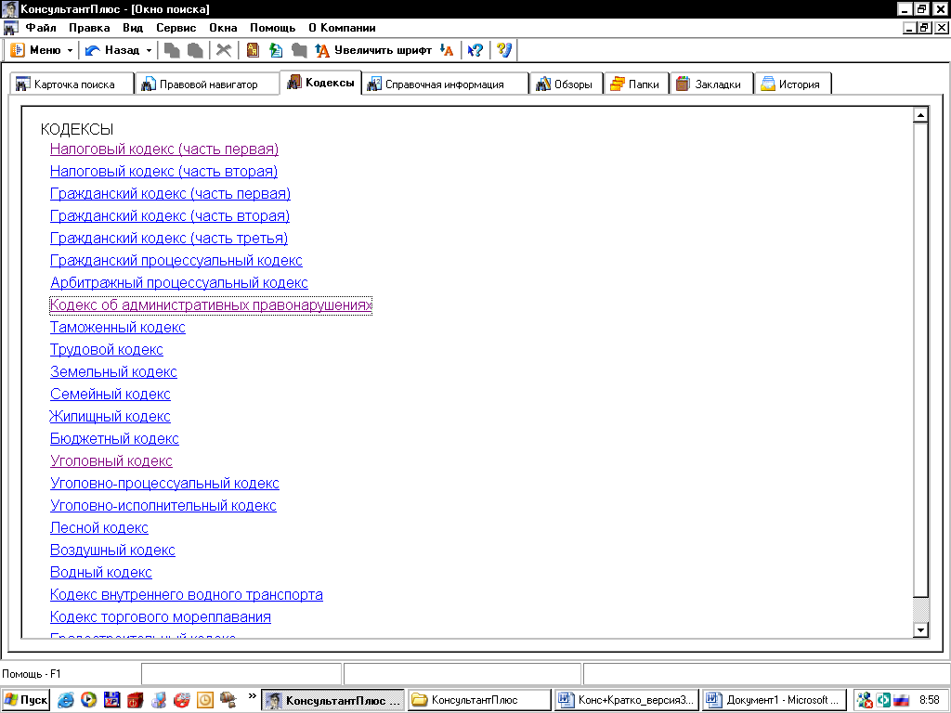Open Земельный кодекс link
The width and height of the screenshot is (951, 713).
point(113,372)
